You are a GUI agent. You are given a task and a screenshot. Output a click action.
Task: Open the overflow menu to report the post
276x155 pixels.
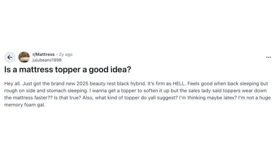point(268,57)
